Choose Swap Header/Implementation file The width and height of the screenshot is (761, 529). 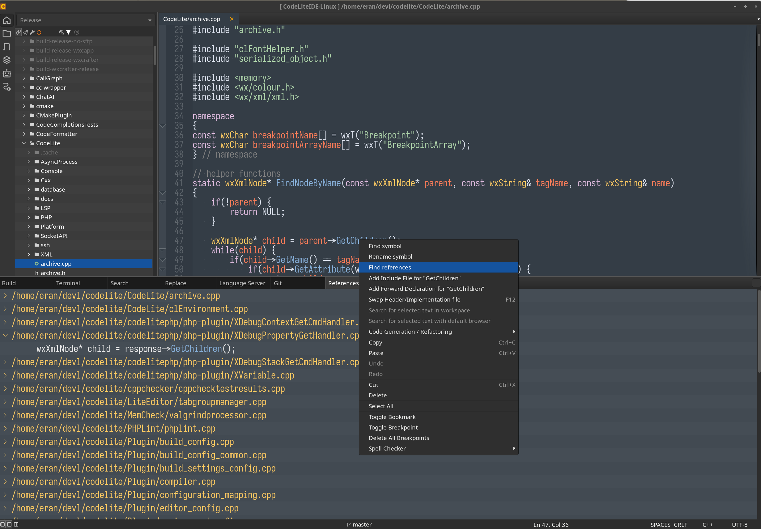click(x=439, y=299)
